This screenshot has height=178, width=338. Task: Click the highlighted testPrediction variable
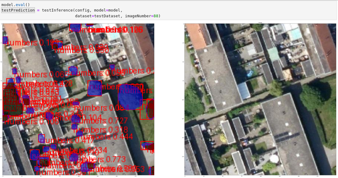(x=18, y=10)
